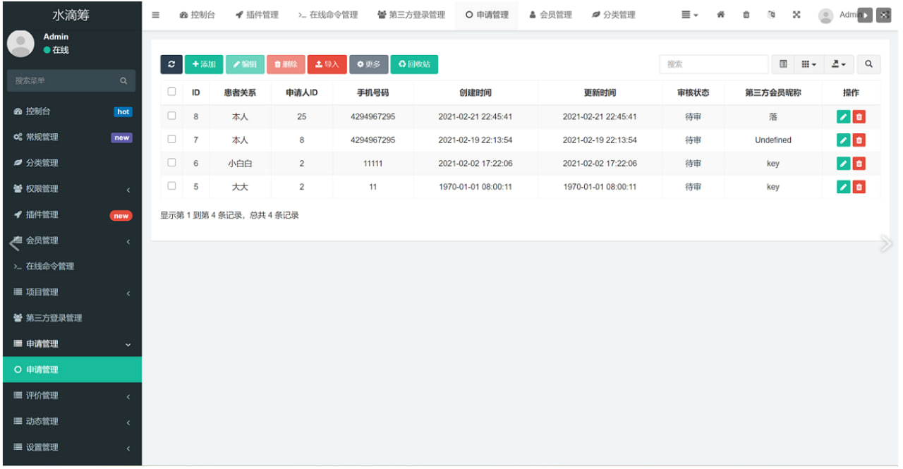
Task: Click red delete icon for row ID 7
Action: (859, 140)
